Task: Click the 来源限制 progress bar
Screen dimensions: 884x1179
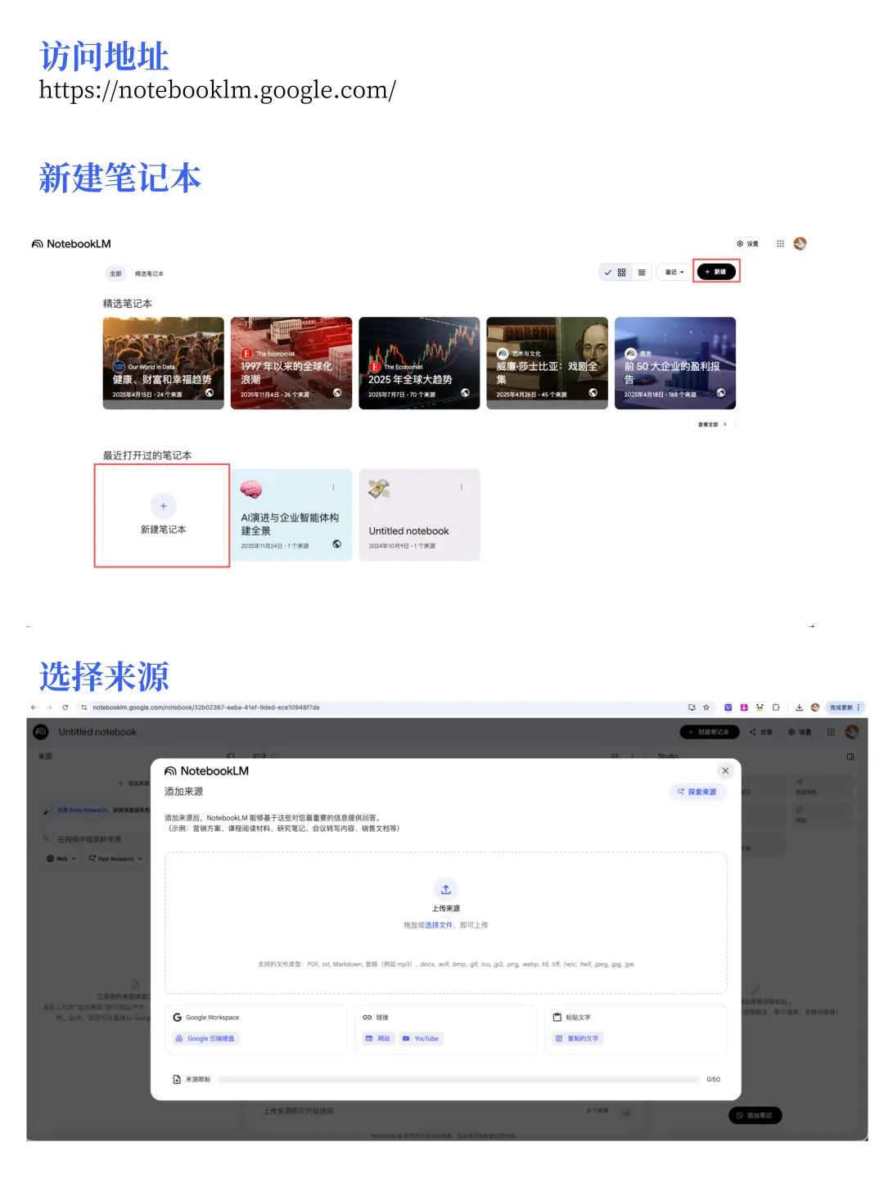Action: tap(458, 1079)
